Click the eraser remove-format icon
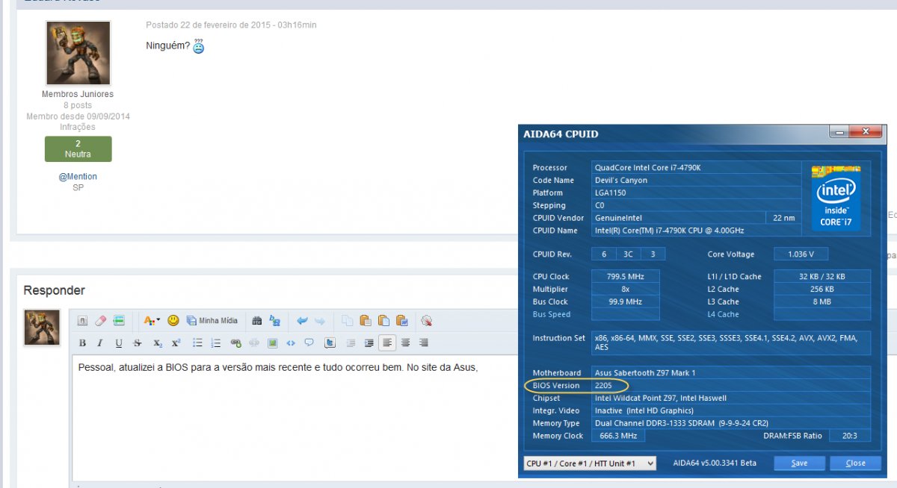 [x=101, y=321]
